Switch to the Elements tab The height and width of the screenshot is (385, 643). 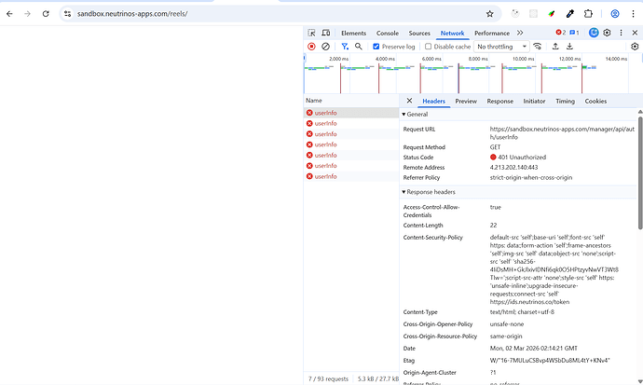pos(353,34)
